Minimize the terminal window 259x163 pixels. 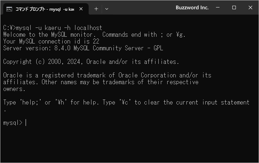(218, 7)
